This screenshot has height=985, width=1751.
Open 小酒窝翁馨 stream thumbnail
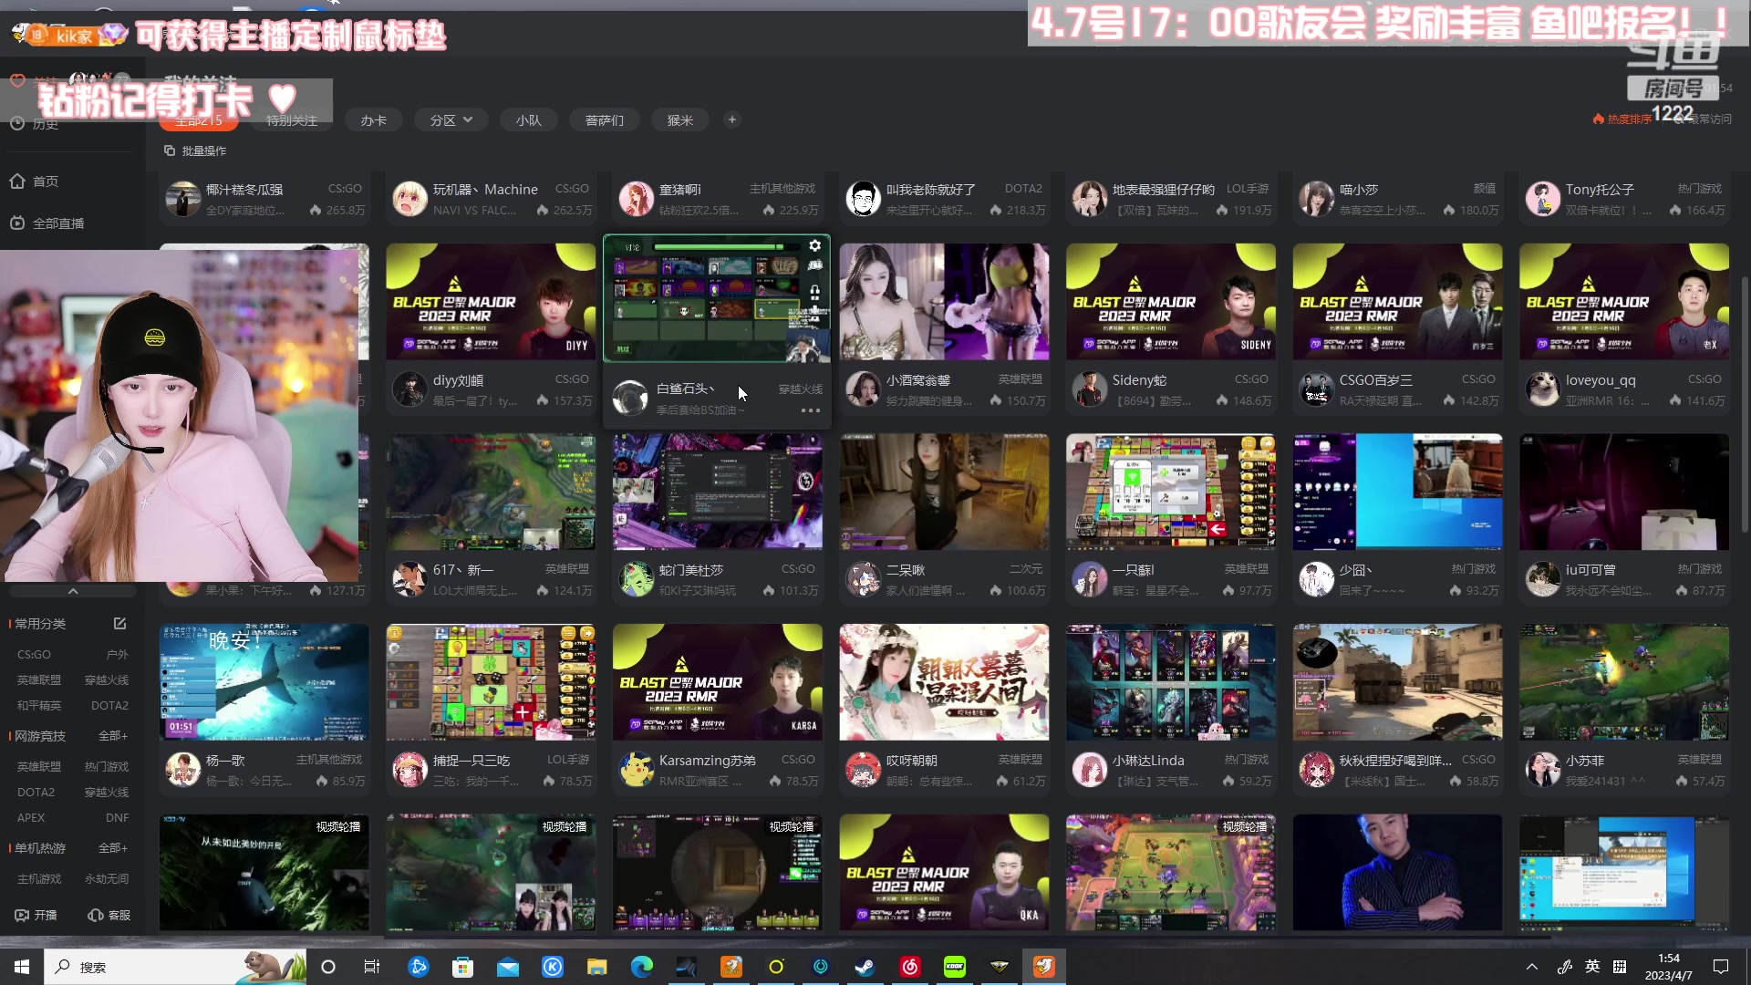[x=944, y=302]
